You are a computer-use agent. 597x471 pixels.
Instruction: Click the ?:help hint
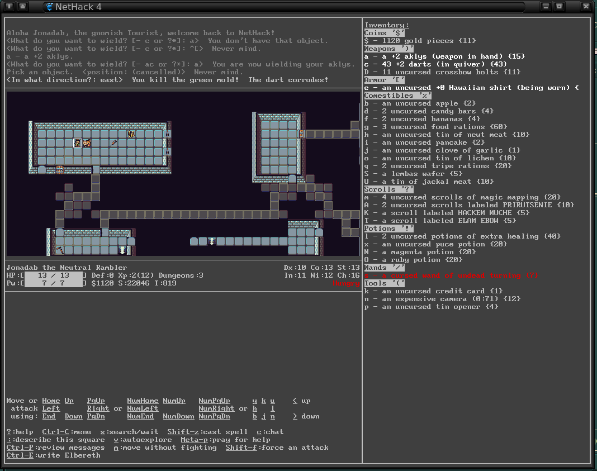tap(20, 432)
